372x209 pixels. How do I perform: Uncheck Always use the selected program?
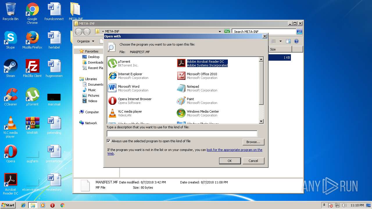pos(109,141)
